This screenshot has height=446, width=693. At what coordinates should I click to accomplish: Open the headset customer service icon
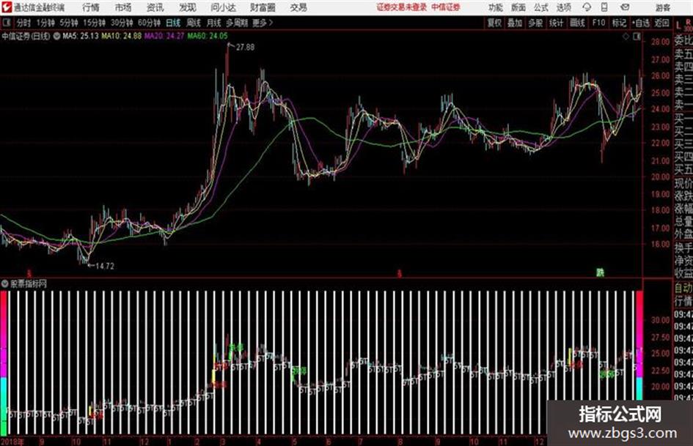(587, 7)
